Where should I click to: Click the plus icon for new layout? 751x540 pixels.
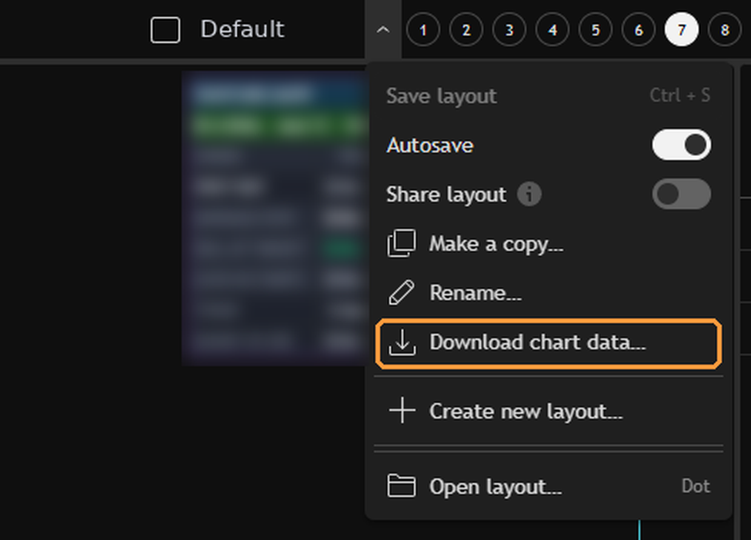click(x=402, y=411)
